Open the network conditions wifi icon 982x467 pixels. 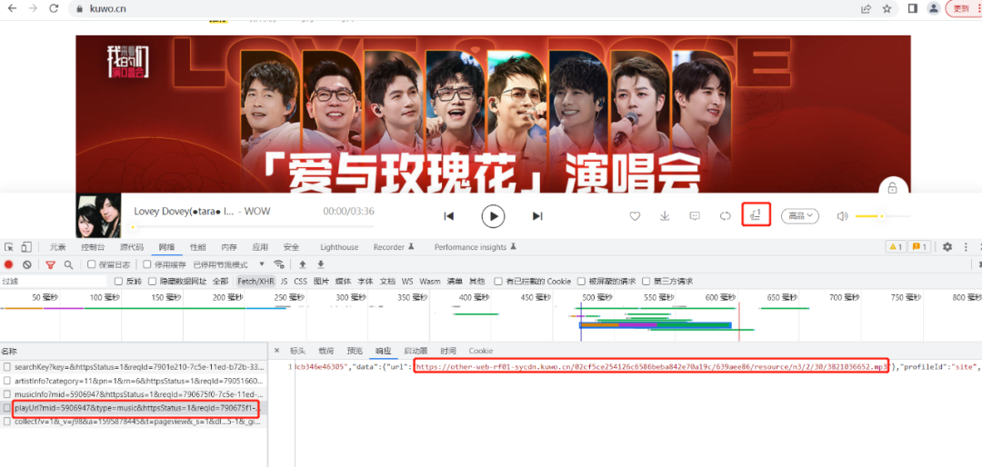click(x=279, y=264)
